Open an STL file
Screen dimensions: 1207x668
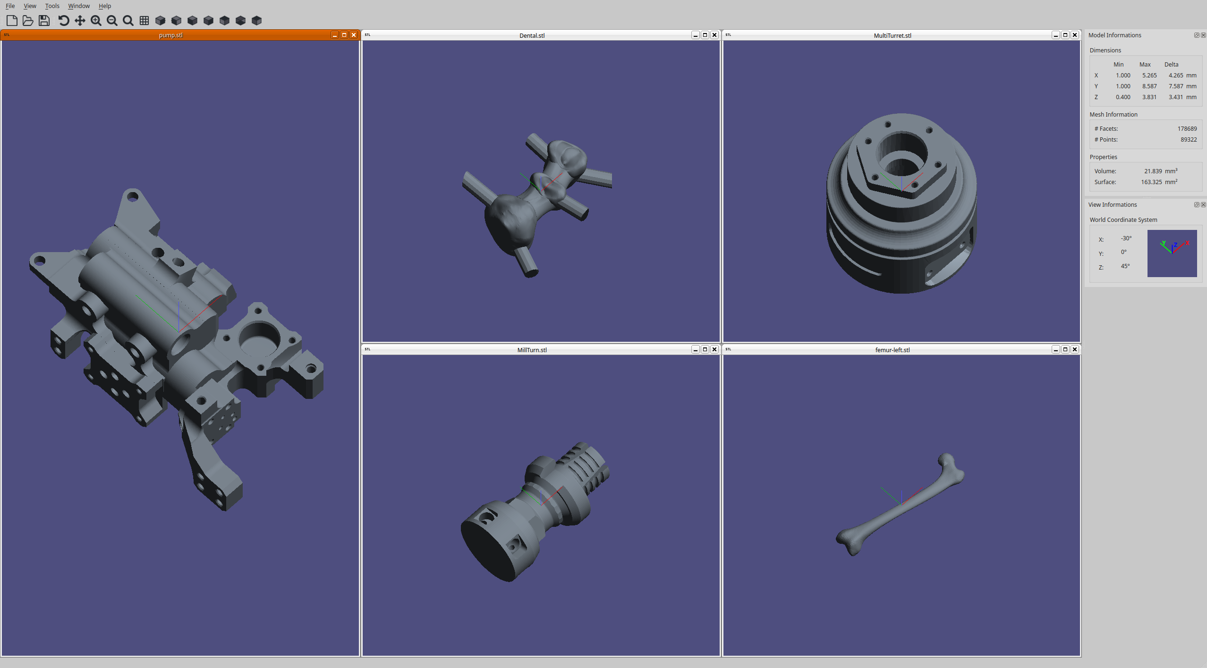click(27, 21)
